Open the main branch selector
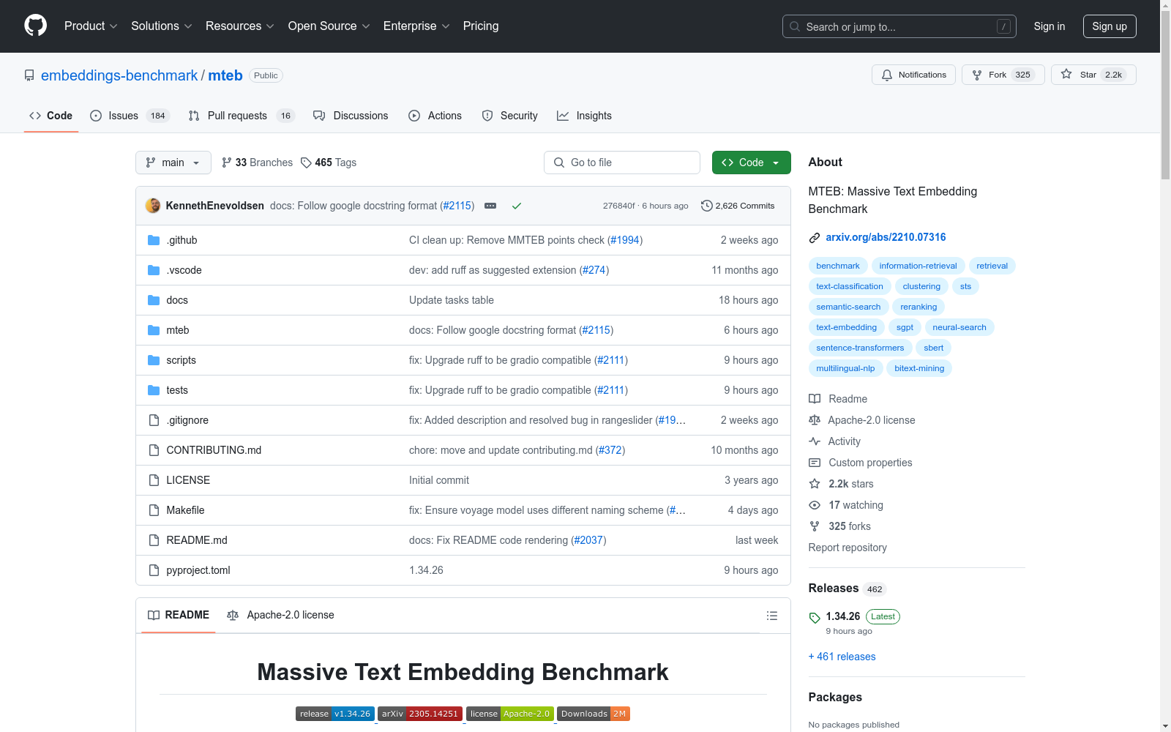 173,163
